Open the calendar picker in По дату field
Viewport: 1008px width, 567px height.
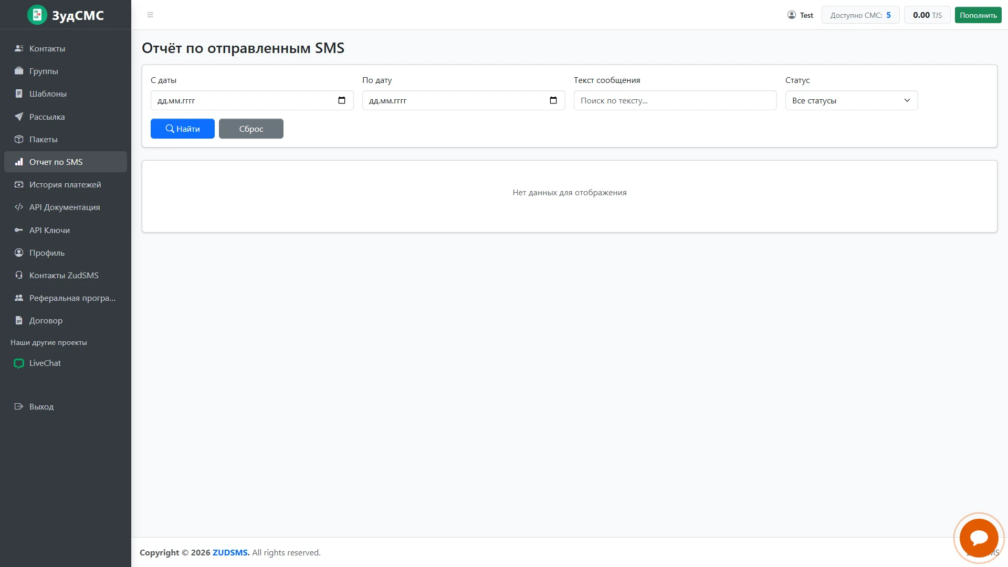(x=553, y=100)
